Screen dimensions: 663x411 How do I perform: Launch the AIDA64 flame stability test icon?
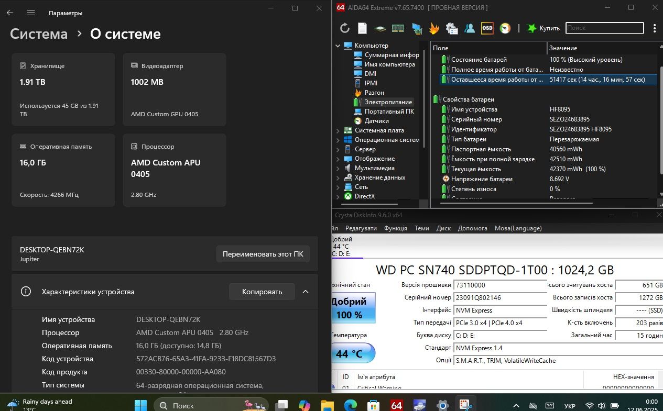click(x=434, y=28)
